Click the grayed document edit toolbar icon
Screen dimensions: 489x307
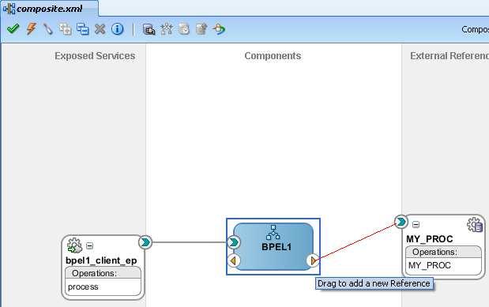tap(201, 29)
